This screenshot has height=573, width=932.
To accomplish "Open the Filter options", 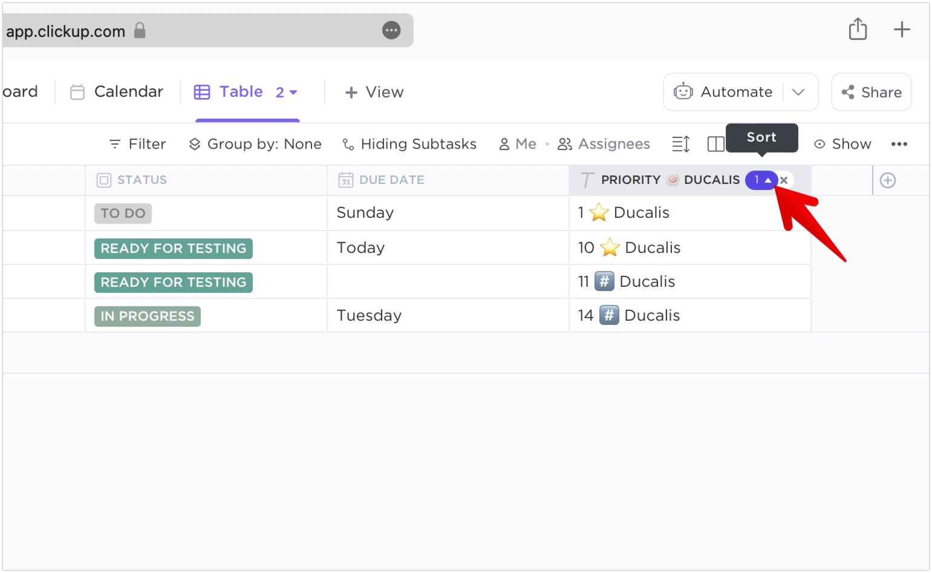I will [137, 144].
